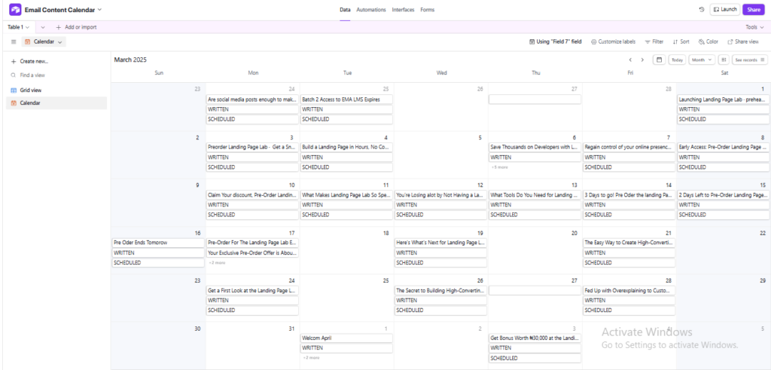Click the purple Share button
771x370 pixels.
click(752, 10)
